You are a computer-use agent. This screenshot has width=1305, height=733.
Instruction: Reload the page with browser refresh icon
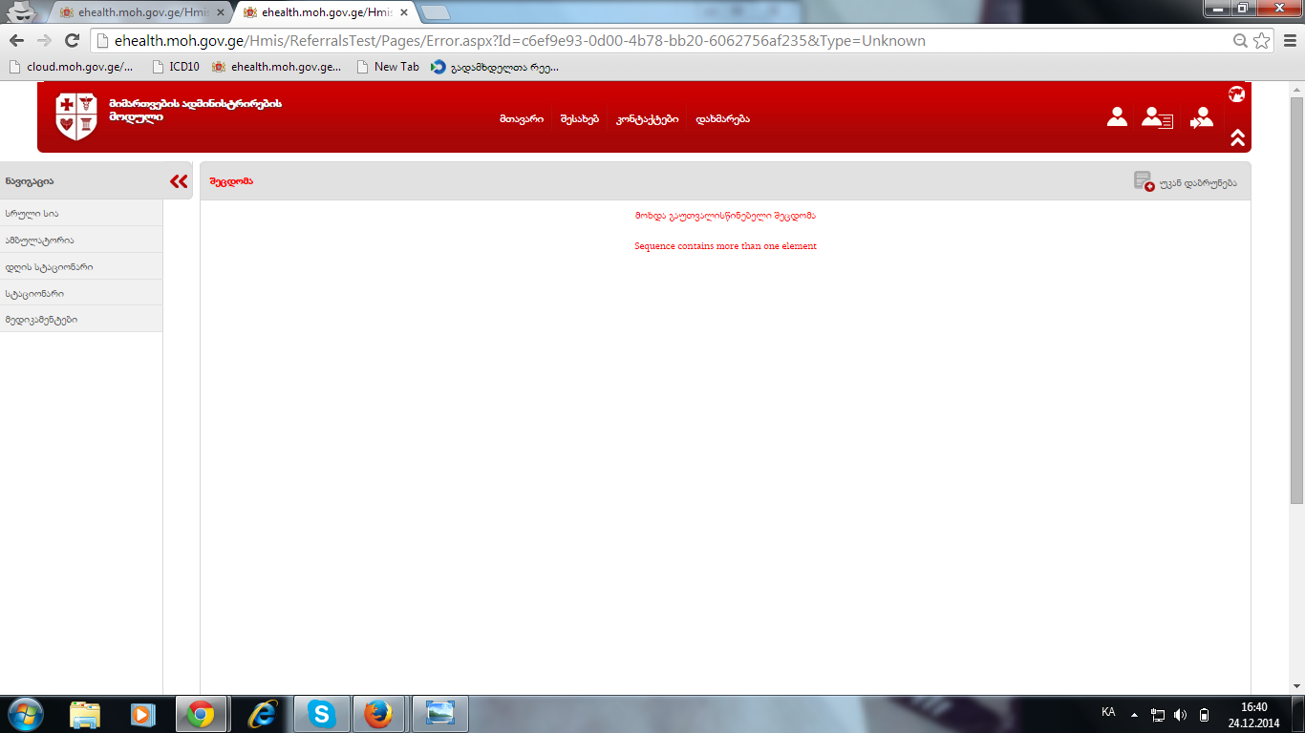click(x=72, y=41)
